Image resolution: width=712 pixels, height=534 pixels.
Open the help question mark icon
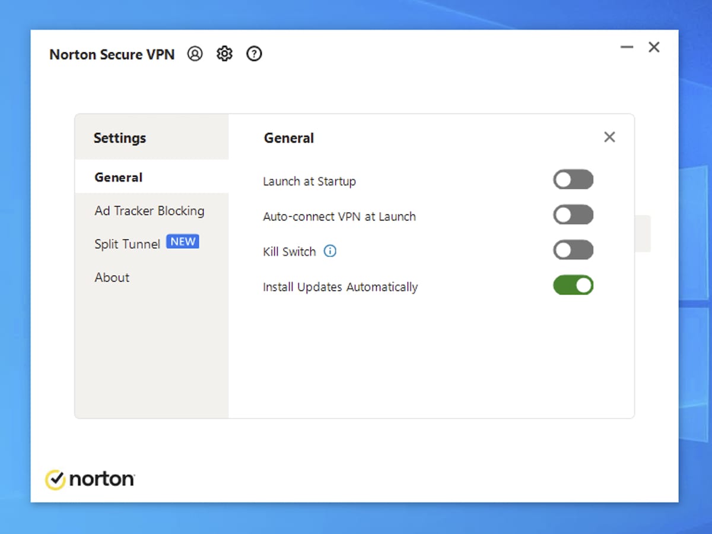pyautogui.click(x=254, y=54)
